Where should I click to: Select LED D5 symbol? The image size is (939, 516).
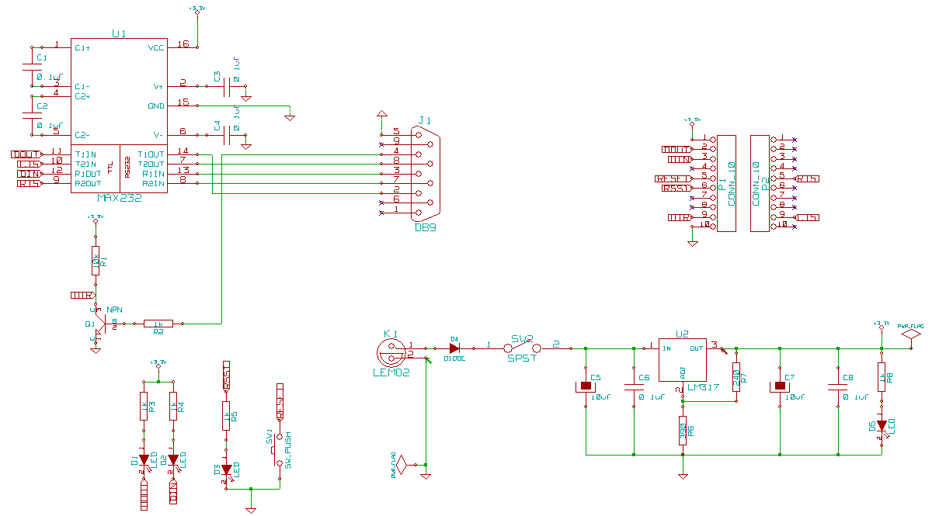coord(882,425)
